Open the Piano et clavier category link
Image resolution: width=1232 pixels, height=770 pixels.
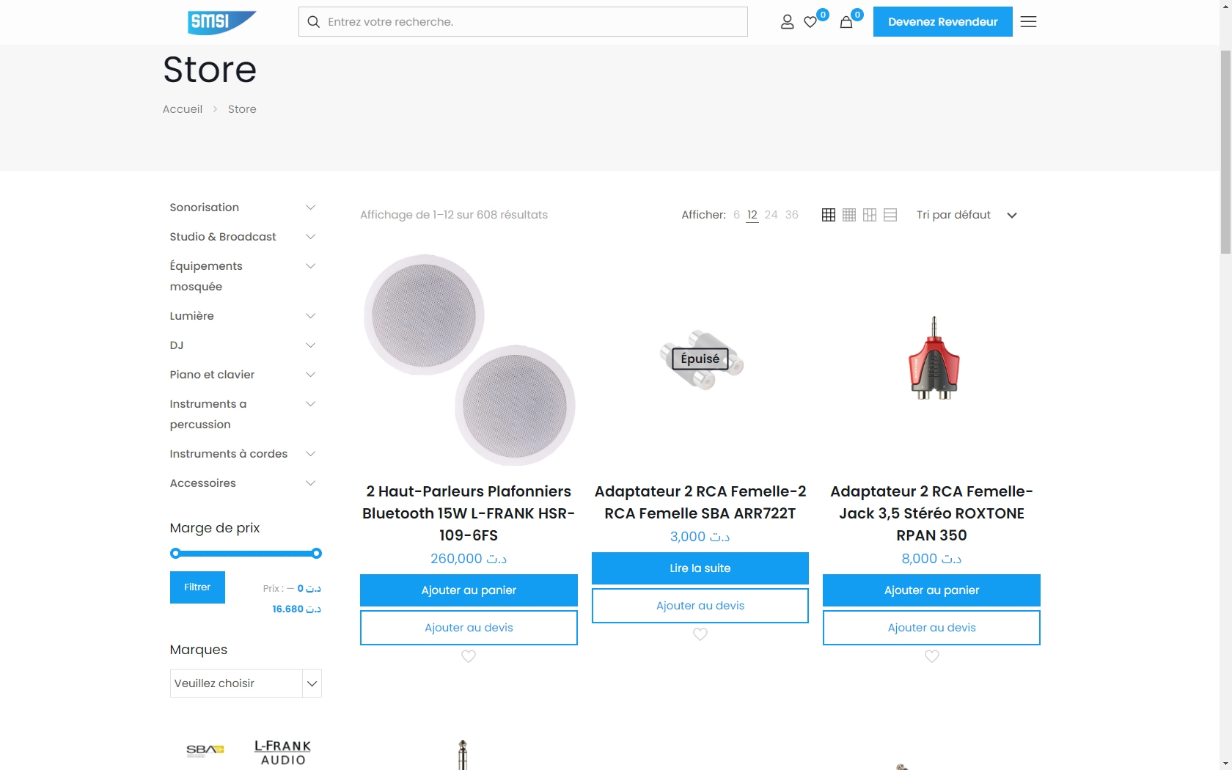[x=212, y=375]
